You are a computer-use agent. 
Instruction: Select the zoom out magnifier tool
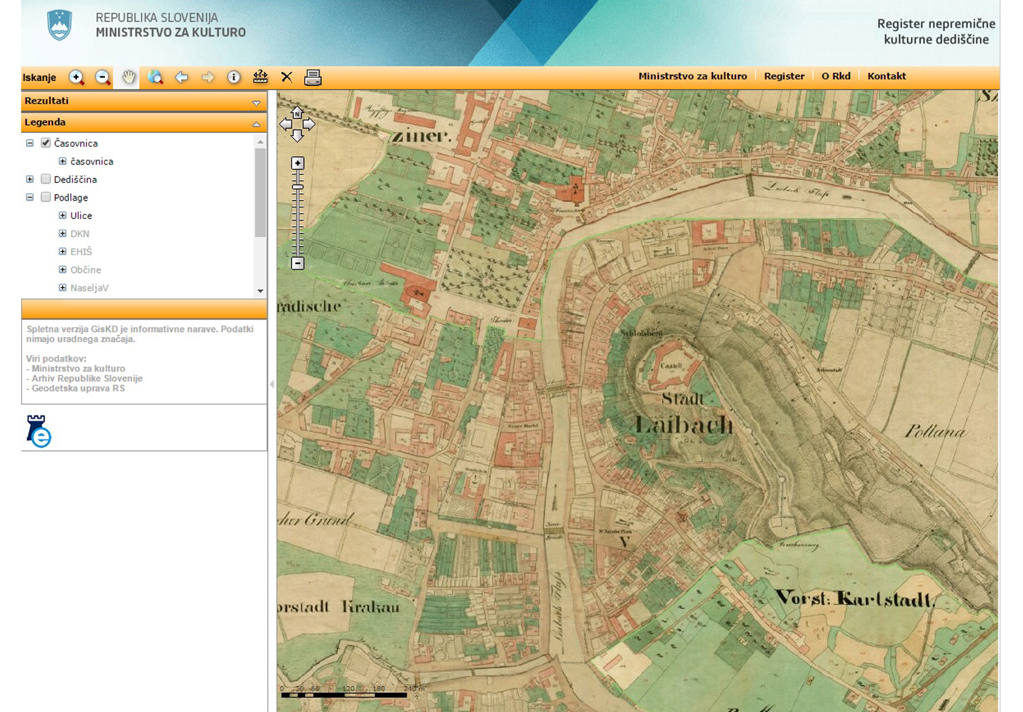click(x=102, y=78)
